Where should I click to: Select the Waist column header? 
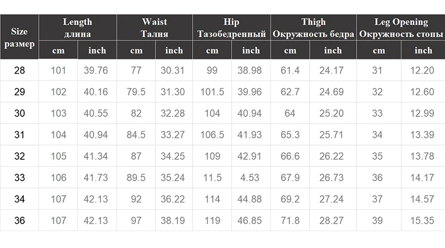[x=154, y=28]
